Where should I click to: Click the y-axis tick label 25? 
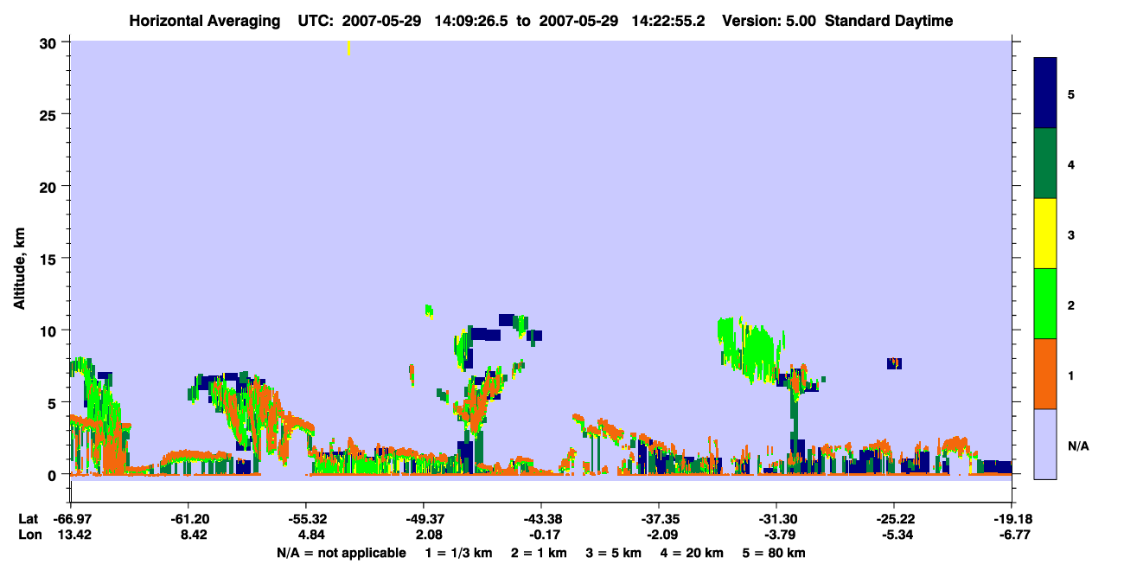[x=50, y=114]
